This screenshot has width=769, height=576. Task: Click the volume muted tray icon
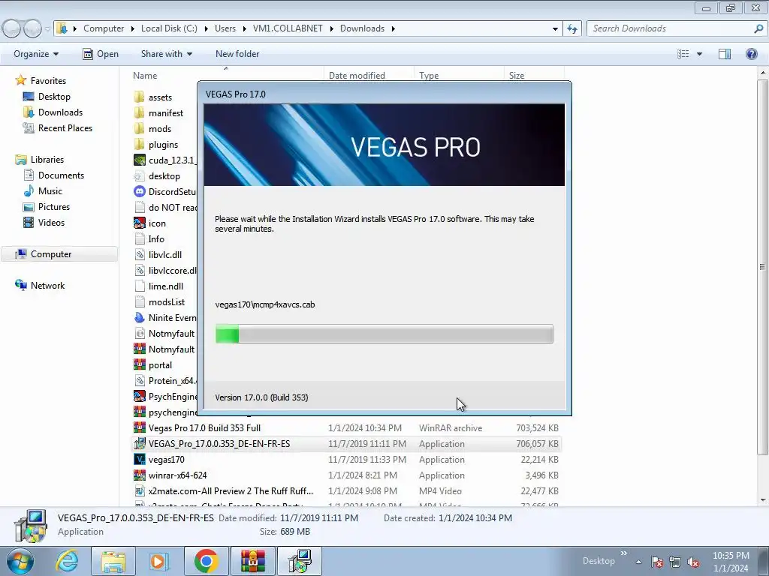693,562
